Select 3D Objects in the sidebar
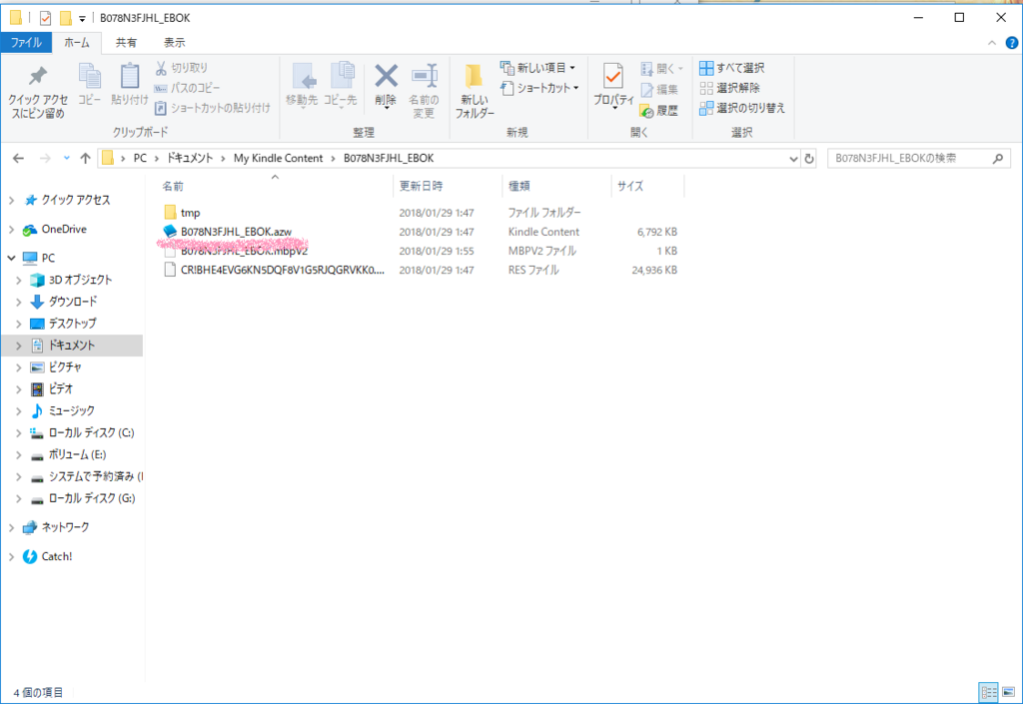 80,280
